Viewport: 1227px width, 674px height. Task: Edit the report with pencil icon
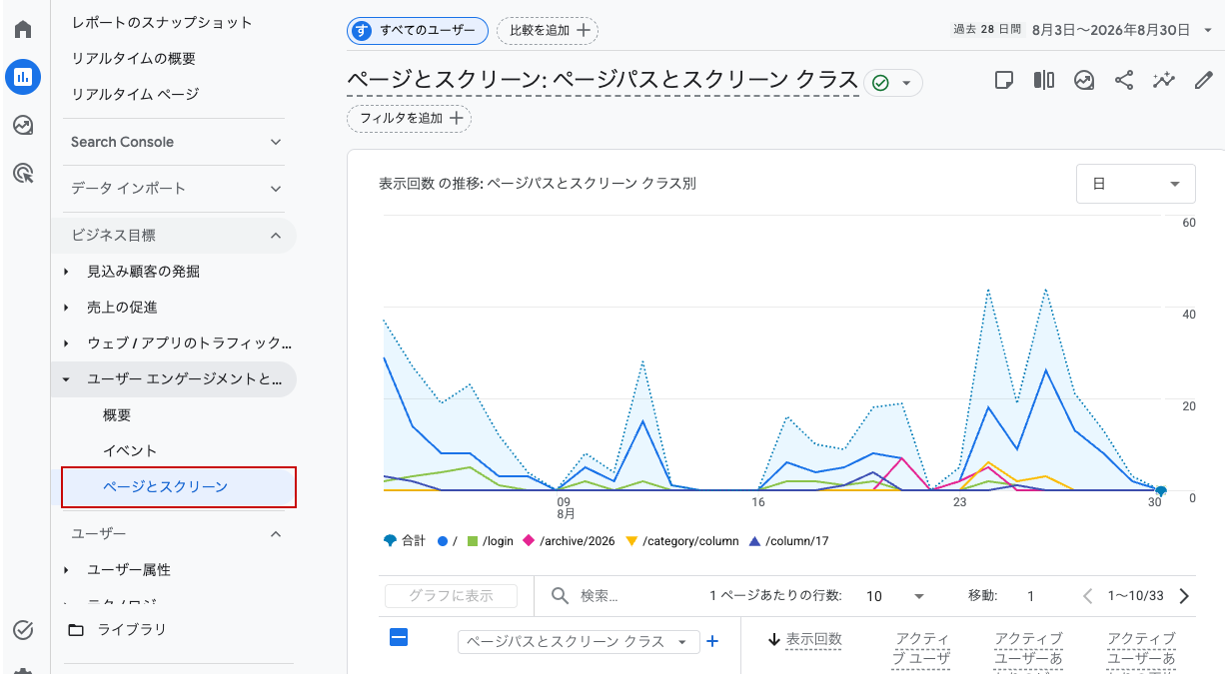[x=1204, y=81]
